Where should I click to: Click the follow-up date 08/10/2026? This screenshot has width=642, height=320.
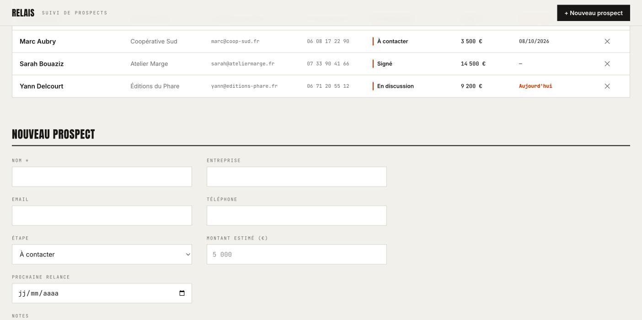coord(534,41)
